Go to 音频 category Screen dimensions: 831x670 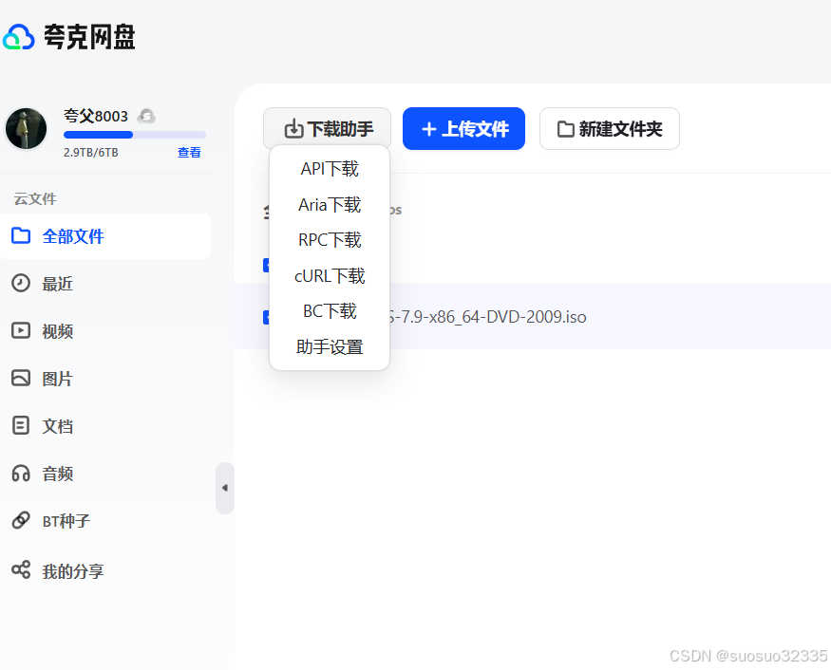tap(58, 474)
